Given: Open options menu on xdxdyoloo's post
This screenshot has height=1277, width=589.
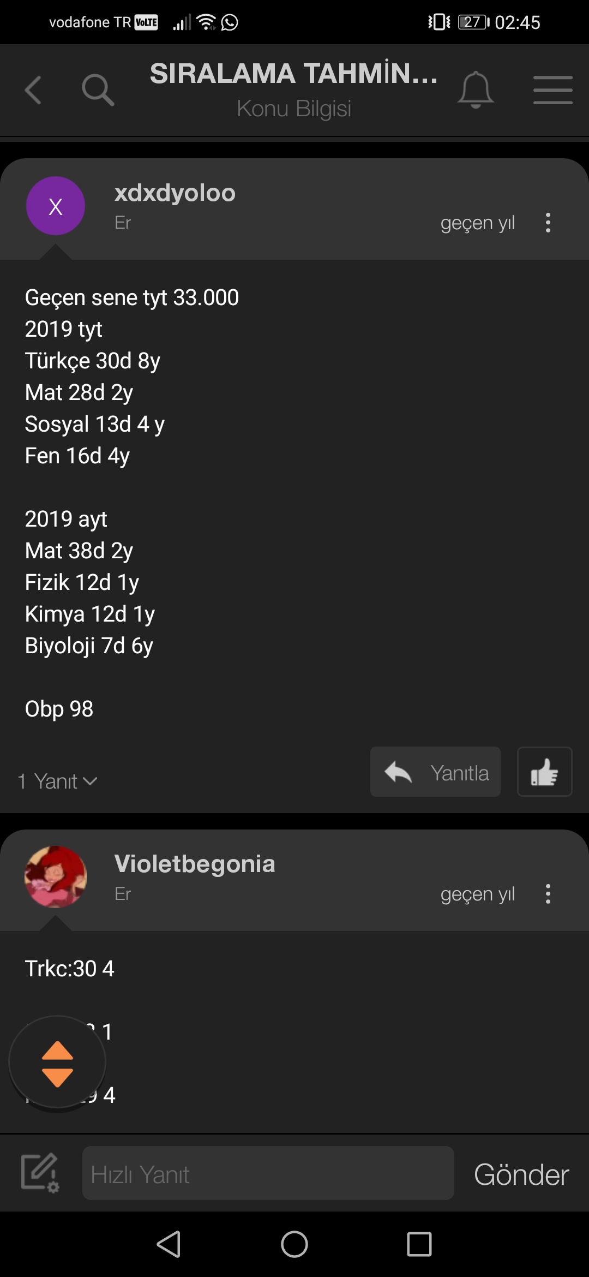Looking at the screenshot, I should (548, 223).
